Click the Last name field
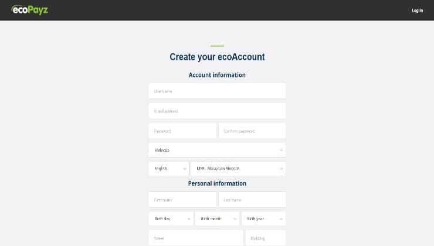Image resolution: width=434 pixels, height=246 pixels. (252, 200)
